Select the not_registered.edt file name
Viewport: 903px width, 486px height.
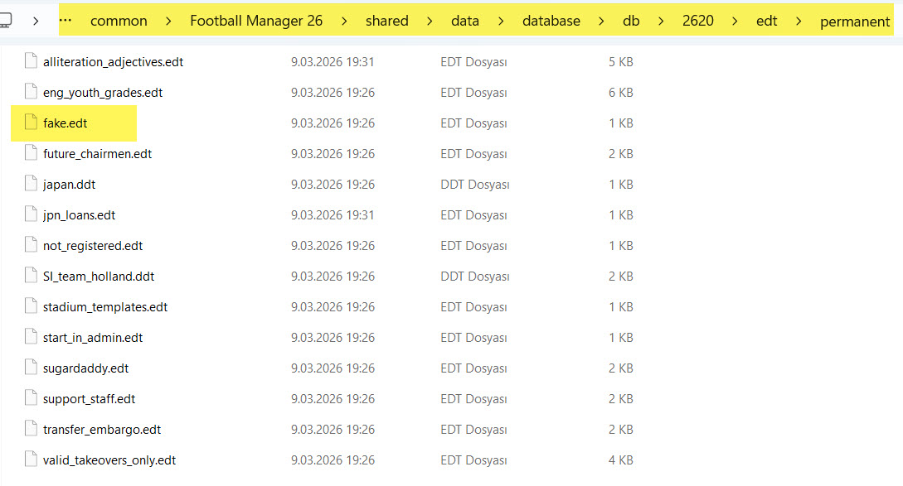[93, 246]
